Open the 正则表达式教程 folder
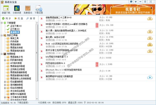Screen dimensions: 156x105 pyautogui.click(x=17, y=69)
